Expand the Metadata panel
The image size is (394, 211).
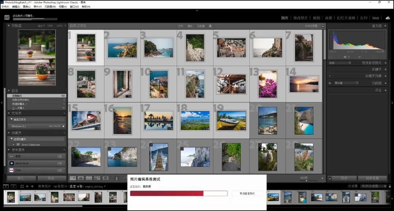coord(385,83)
